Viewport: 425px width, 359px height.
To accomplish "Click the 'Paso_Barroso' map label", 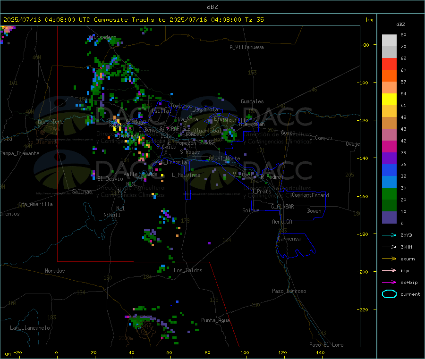I will pos(289,291).
